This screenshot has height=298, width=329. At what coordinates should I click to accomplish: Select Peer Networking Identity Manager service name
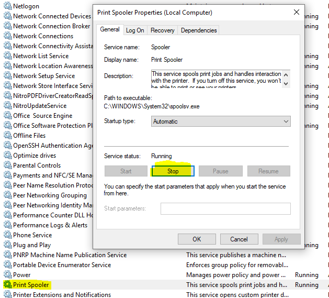click(53, 205)
